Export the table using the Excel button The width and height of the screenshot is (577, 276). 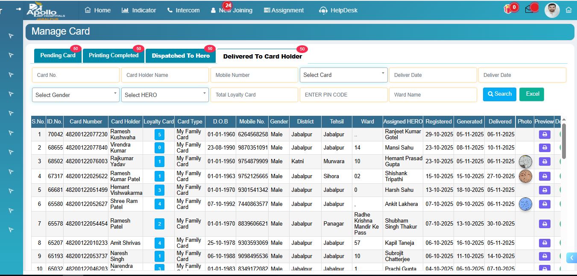[x=532, y=94]
